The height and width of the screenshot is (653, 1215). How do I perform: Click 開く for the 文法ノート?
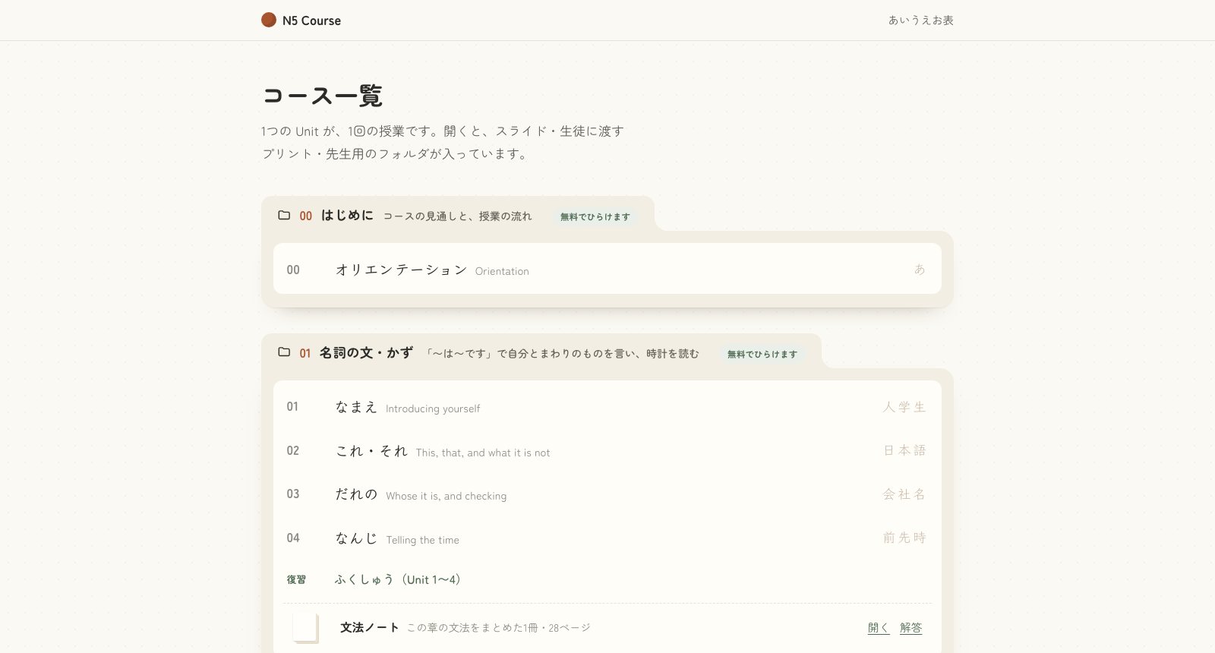click(x=879, y=628)
